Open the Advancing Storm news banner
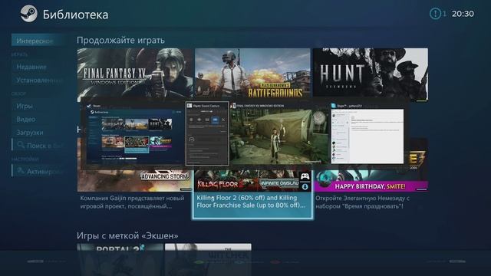This screenshot has width=491, height=276. tap(135, 180)
